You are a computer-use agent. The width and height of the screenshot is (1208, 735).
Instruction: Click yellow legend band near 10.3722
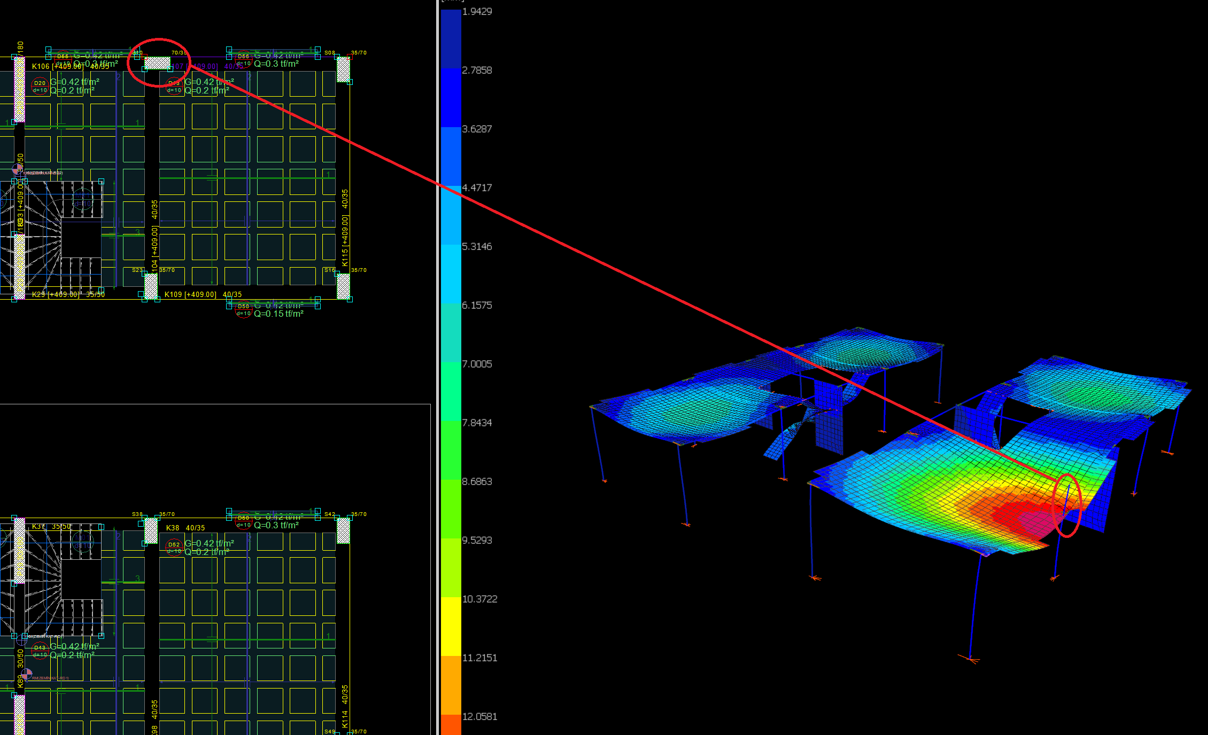tap(451, 626)
